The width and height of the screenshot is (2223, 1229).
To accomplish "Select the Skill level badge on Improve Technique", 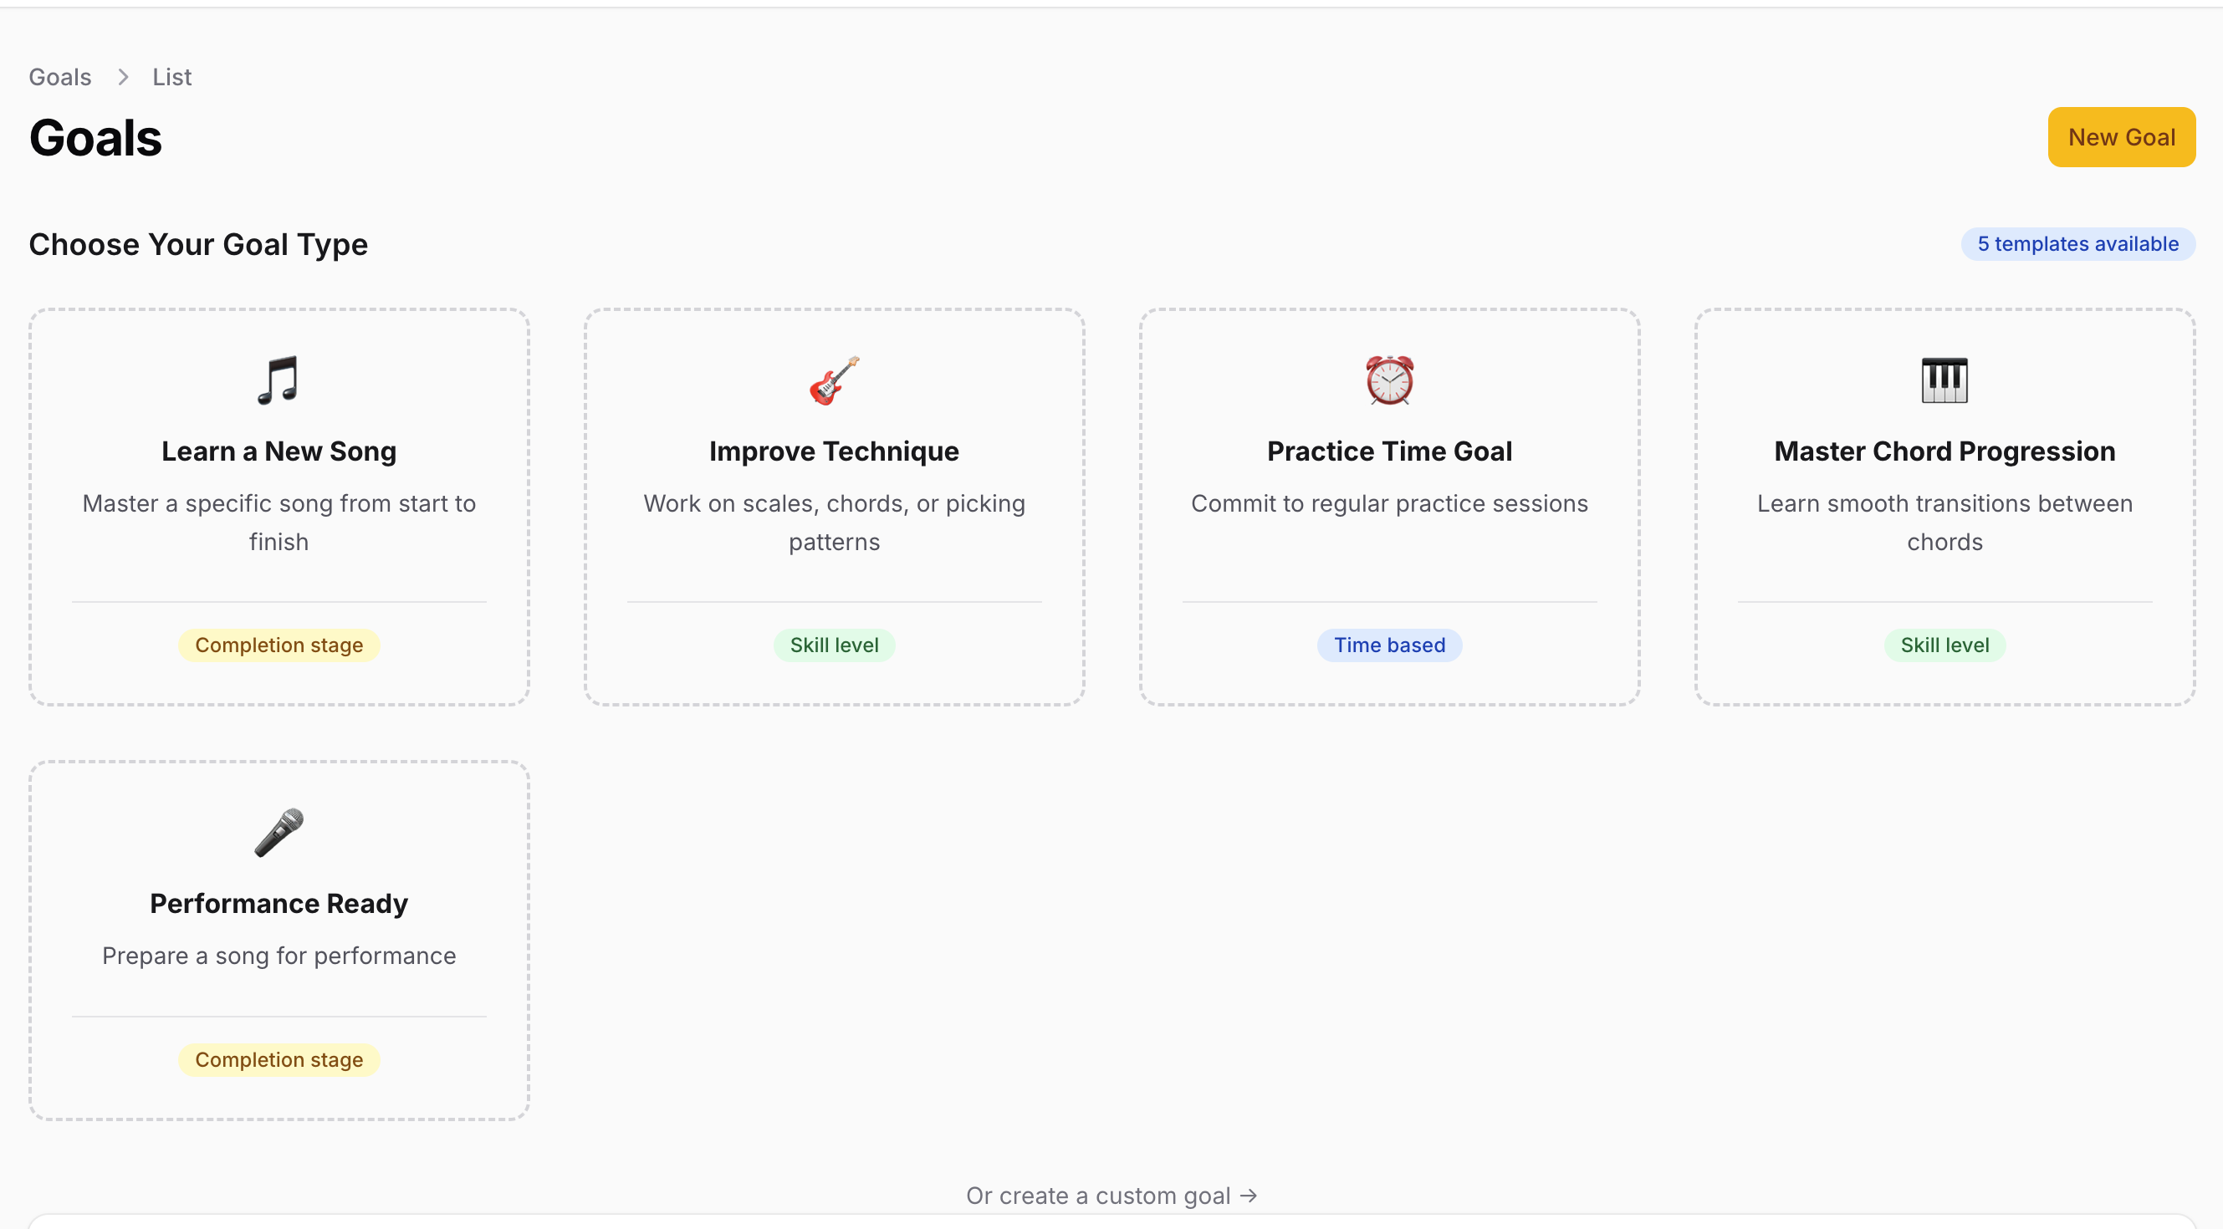I will pyautogui.click(x=834, y=645).
